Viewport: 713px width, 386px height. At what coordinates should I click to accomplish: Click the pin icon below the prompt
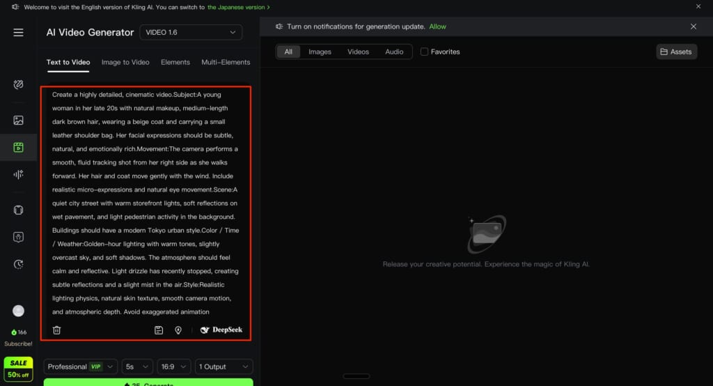click(178, 330)
